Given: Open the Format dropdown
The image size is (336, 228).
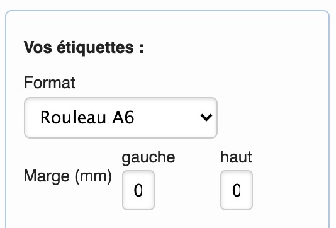Looking at the screenshot, I should tap(121, 118).
